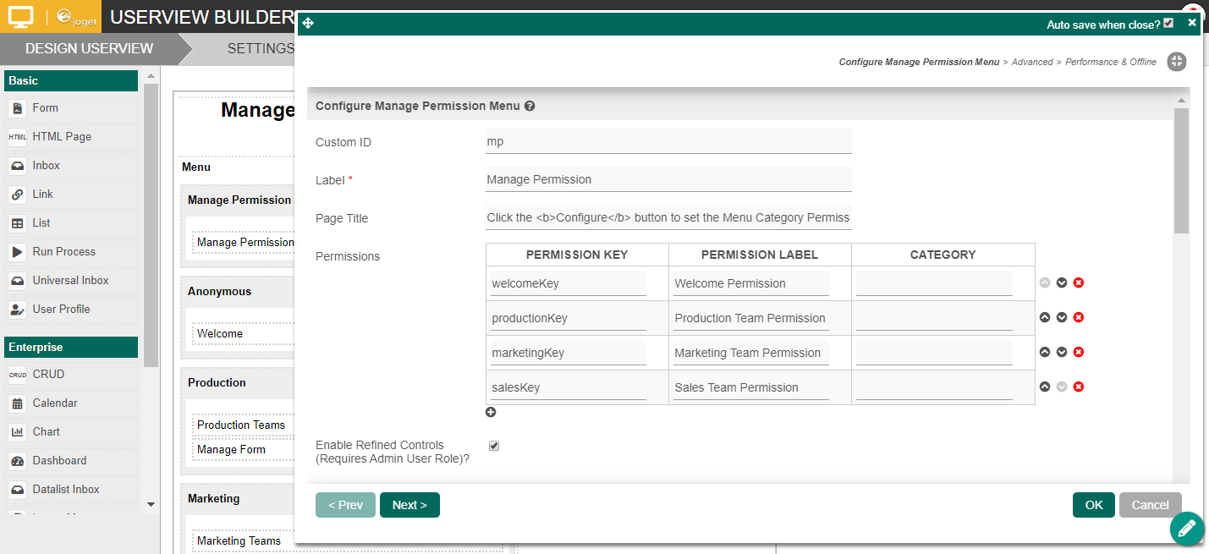
Task: Toggle the dialog size with round icon
Action: (1176, 62)
